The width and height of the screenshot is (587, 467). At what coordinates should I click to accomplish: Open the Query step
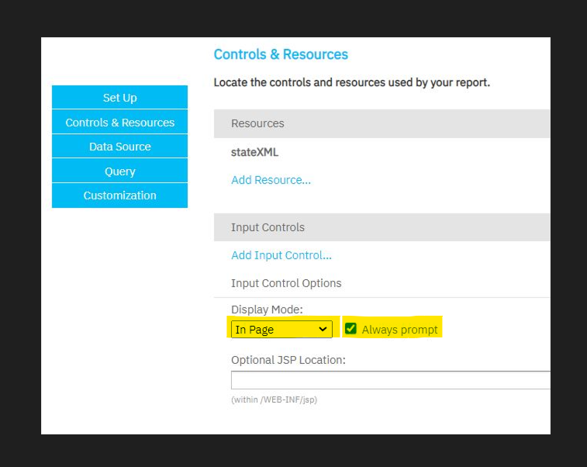coord(119,171)
